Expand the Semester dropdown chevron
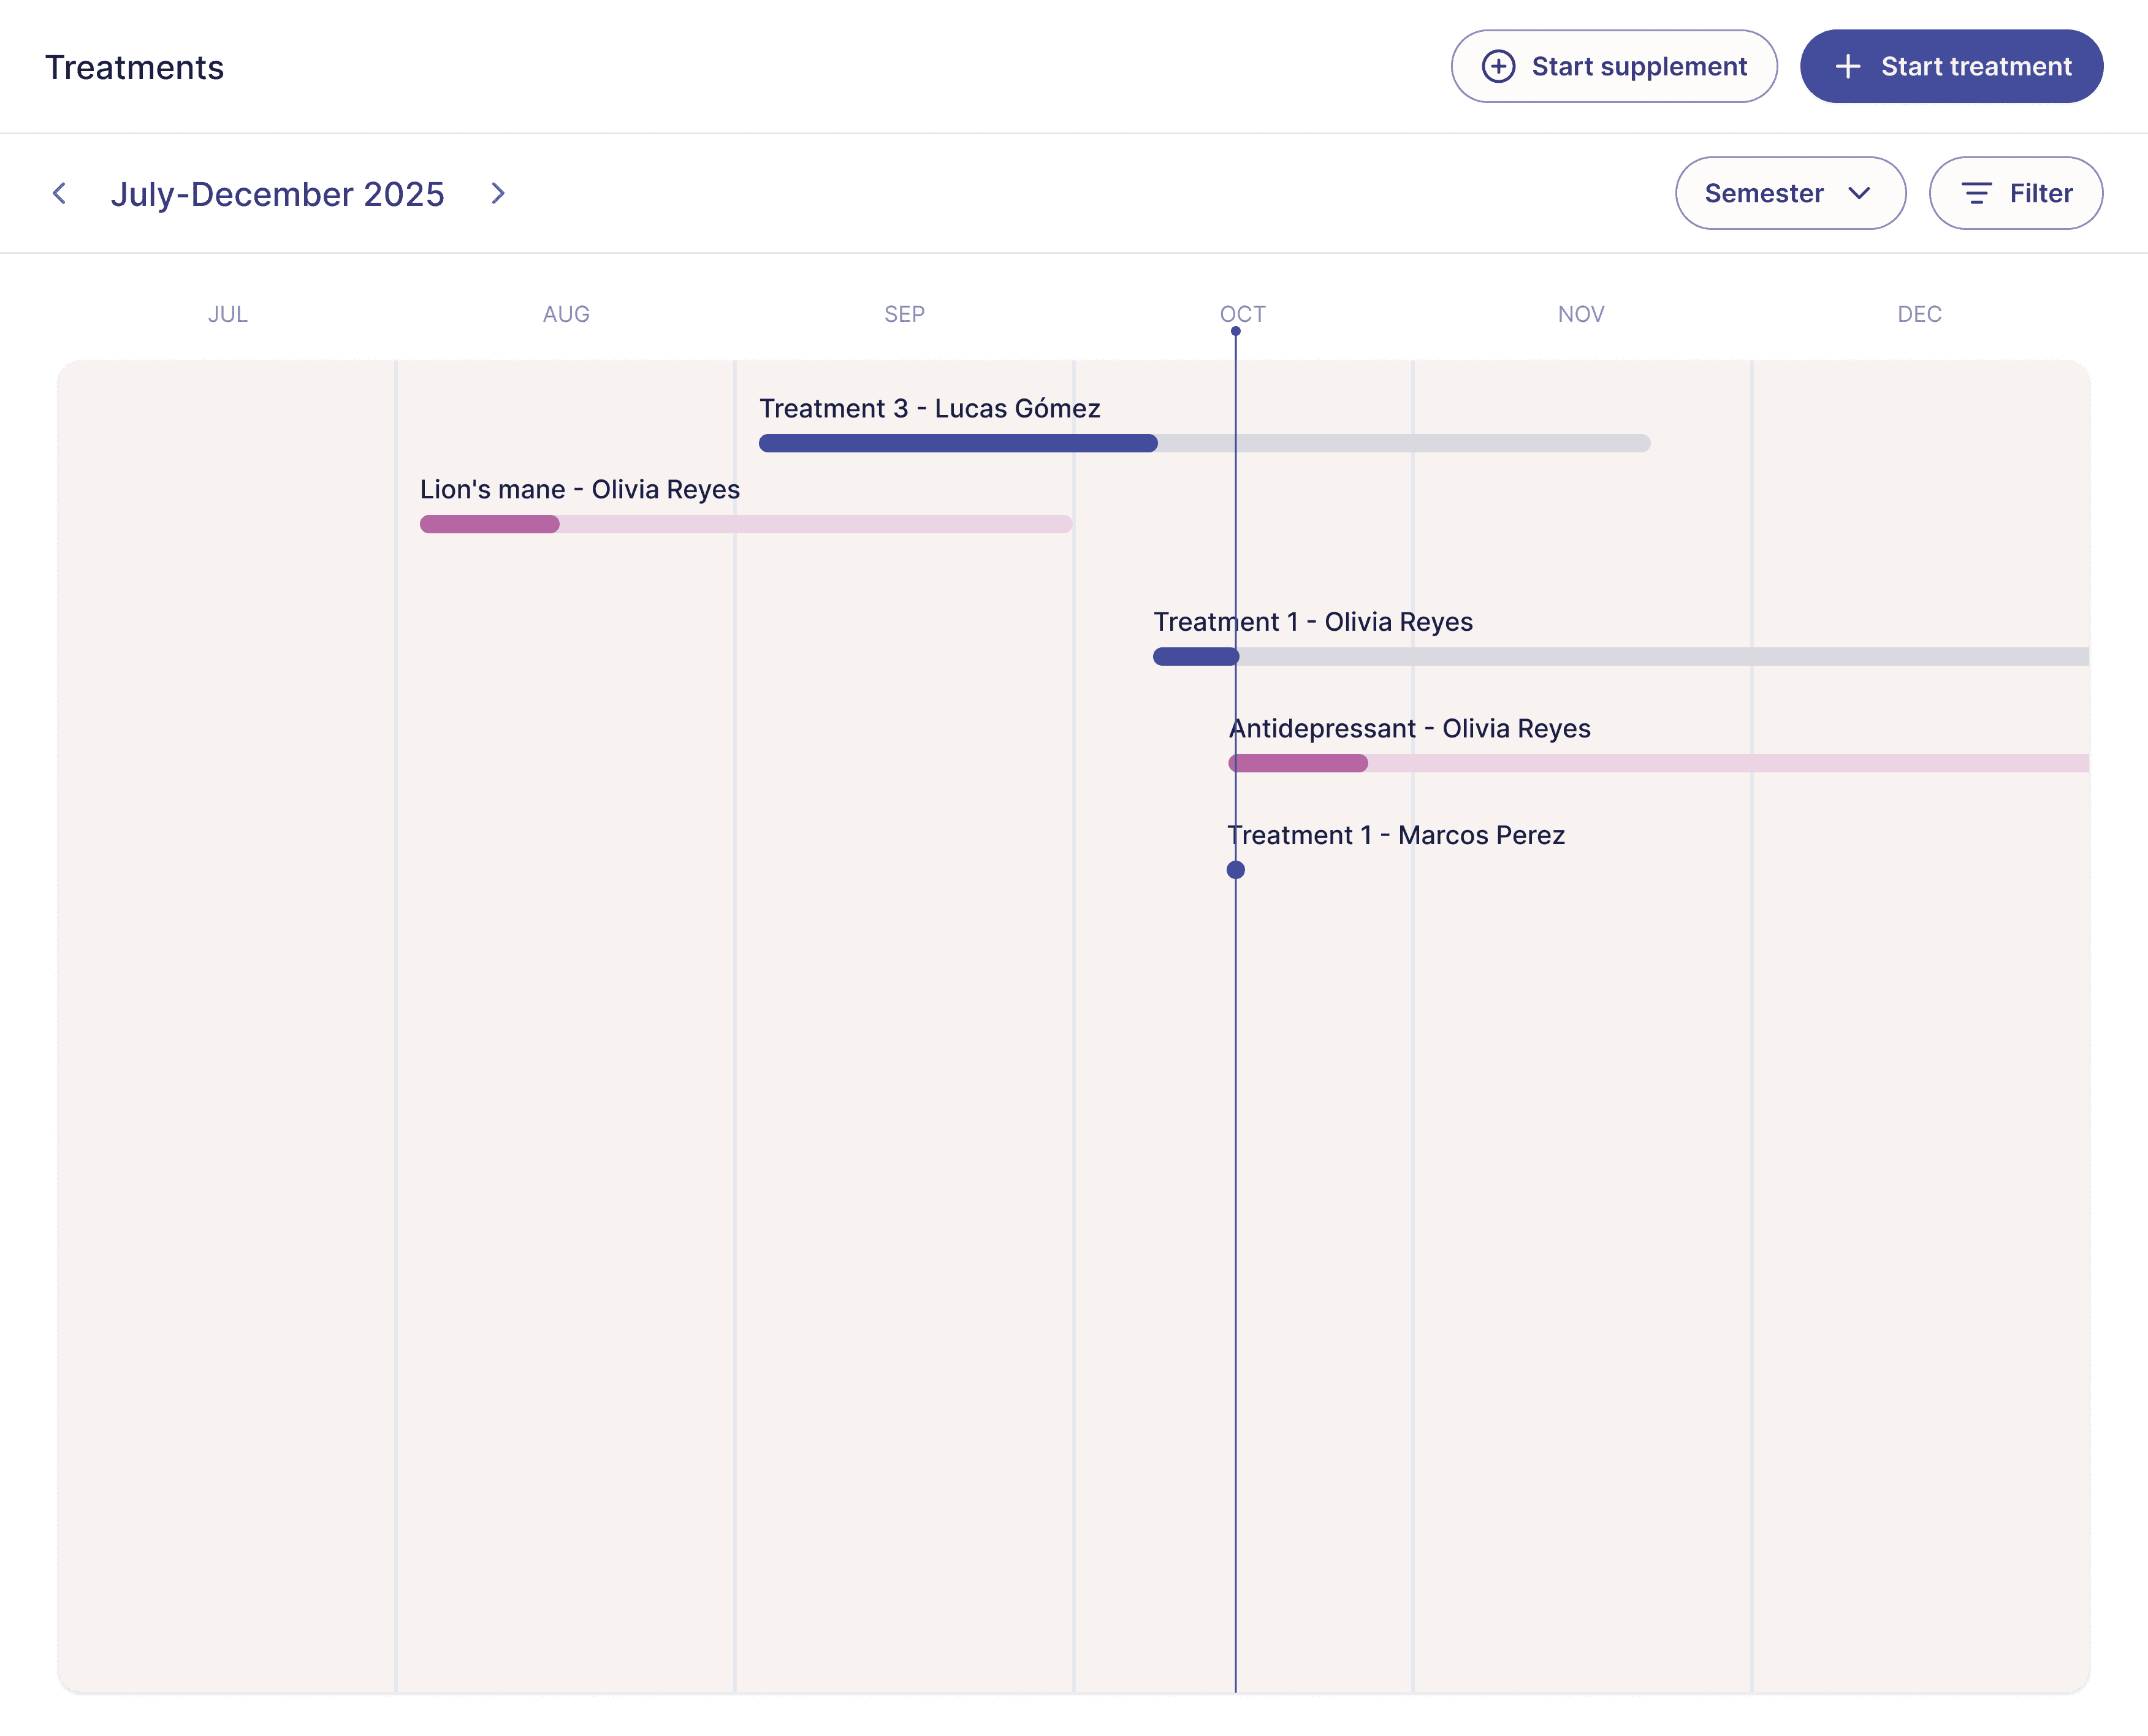The width and height of the screenshot is (2148, 1736). point(1859,193)
